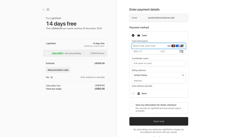Click the back arrow icon

(44, 10)
